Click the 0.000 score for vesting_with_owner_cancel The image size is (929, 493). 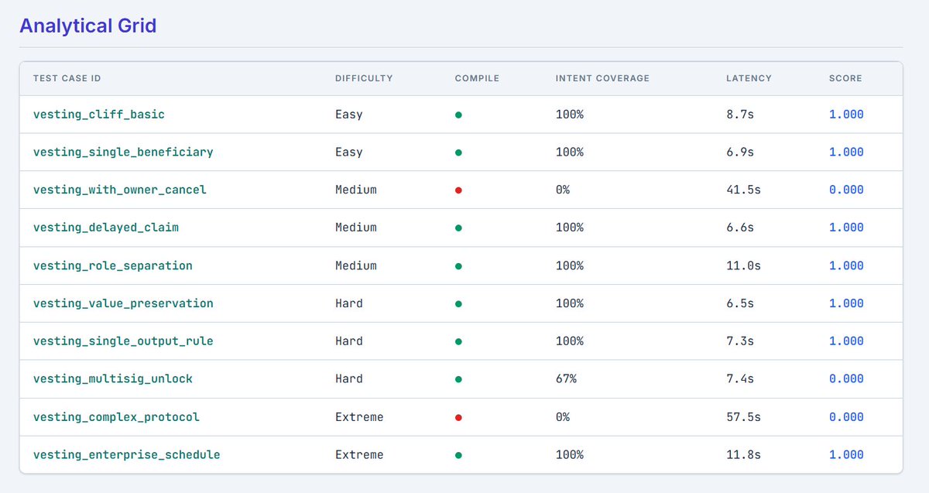coord(846,190)
